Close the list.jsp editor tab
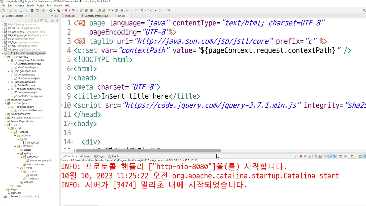This screenshot has width=366, height=206. coord(127,16)
